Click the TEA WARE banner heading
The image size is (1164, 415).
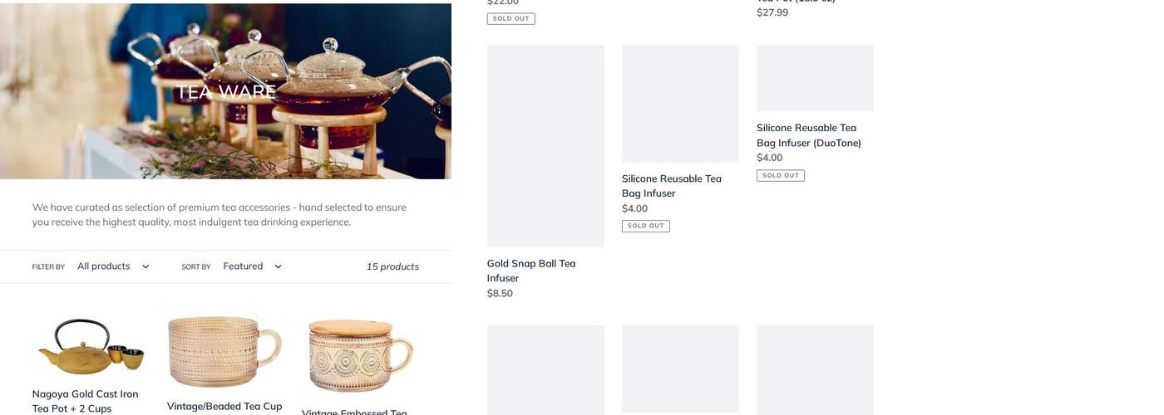[x=225, y=91]
